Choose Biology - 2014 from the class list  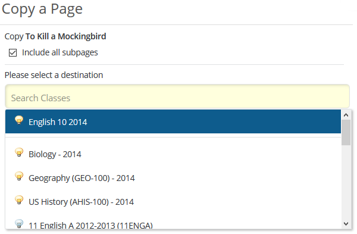pos(173,154)
